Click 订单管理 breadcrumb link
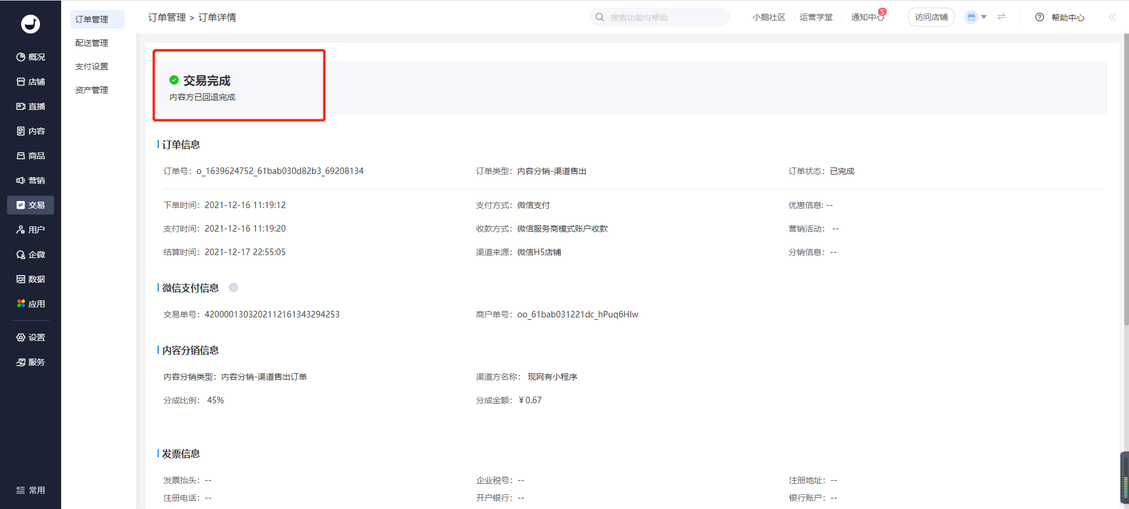The width and height of the screenshot is (1129, 509). (167, 18)
